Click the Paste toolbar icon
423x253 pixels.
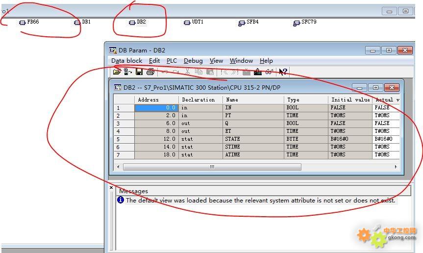coord(210,72)
